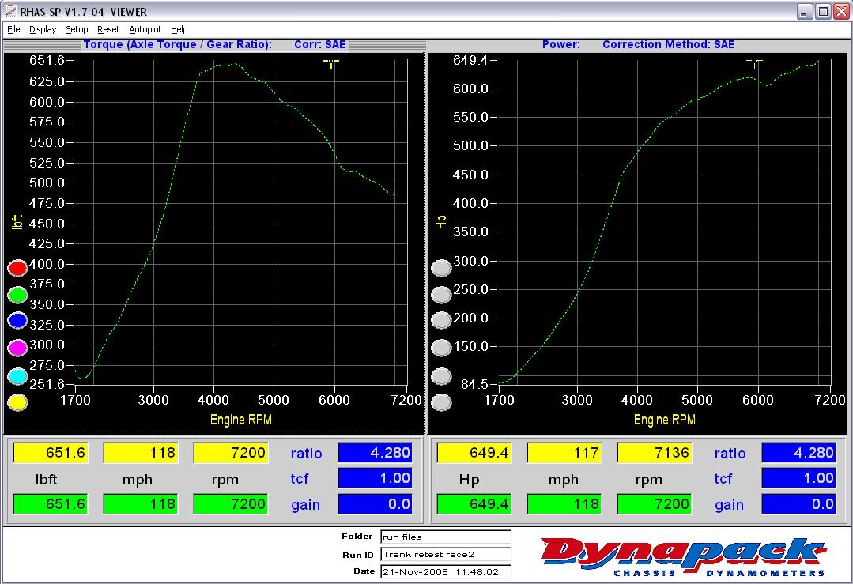Open the Help menu
The image size is (853, 584).
pyautogui.click(x=179, y=29)
